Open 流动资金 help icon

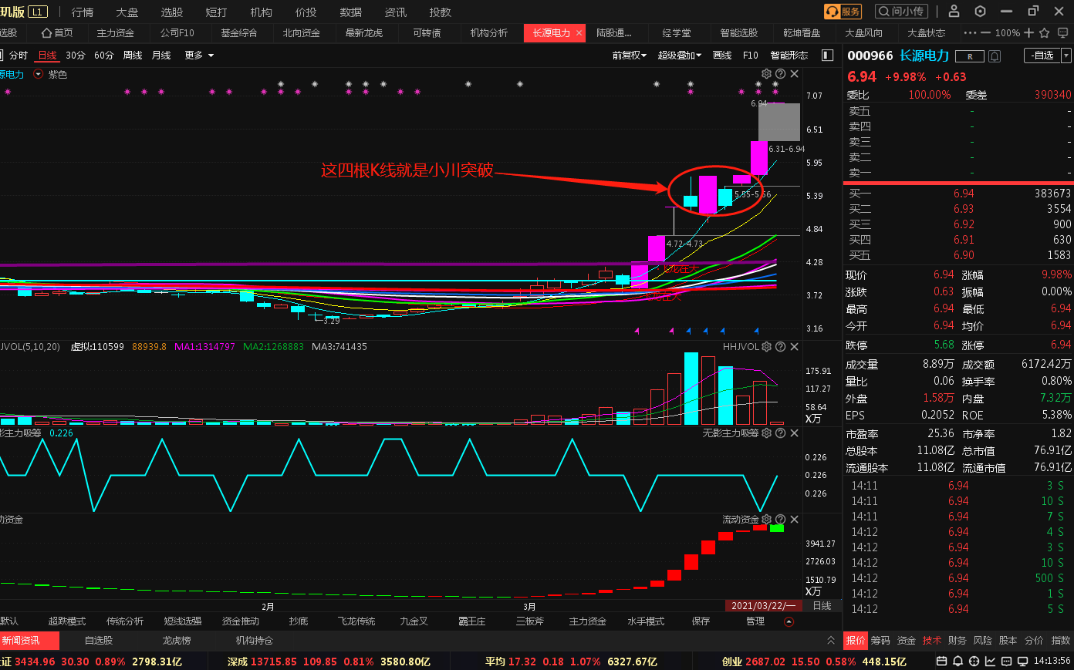pos(780,520)
